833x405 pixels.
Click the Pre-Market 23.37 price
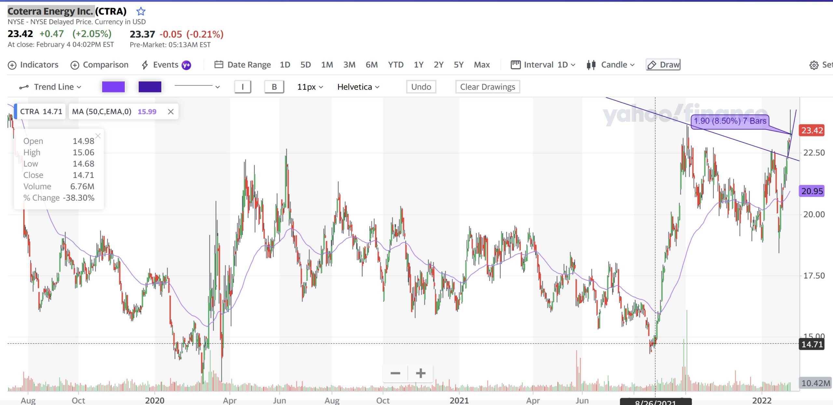142,34
